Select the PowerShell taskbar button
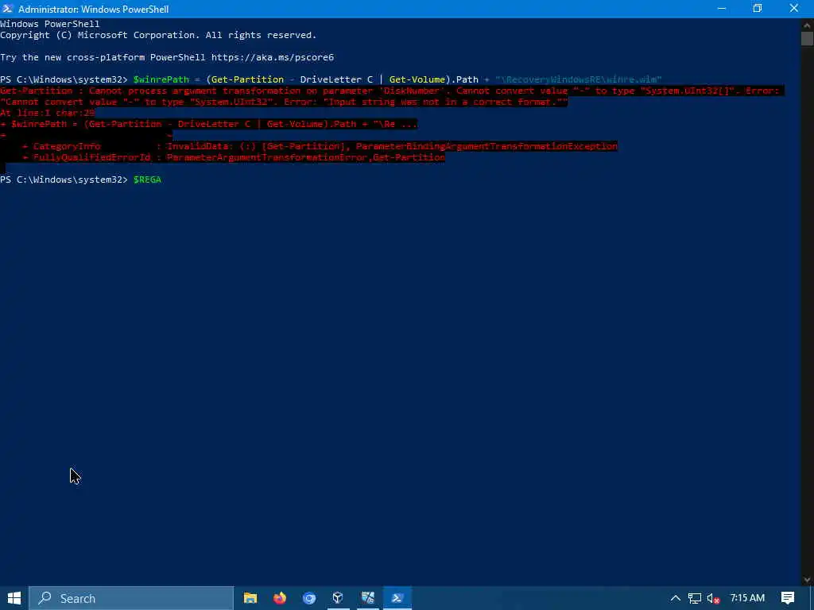 (x=397, y=598)
